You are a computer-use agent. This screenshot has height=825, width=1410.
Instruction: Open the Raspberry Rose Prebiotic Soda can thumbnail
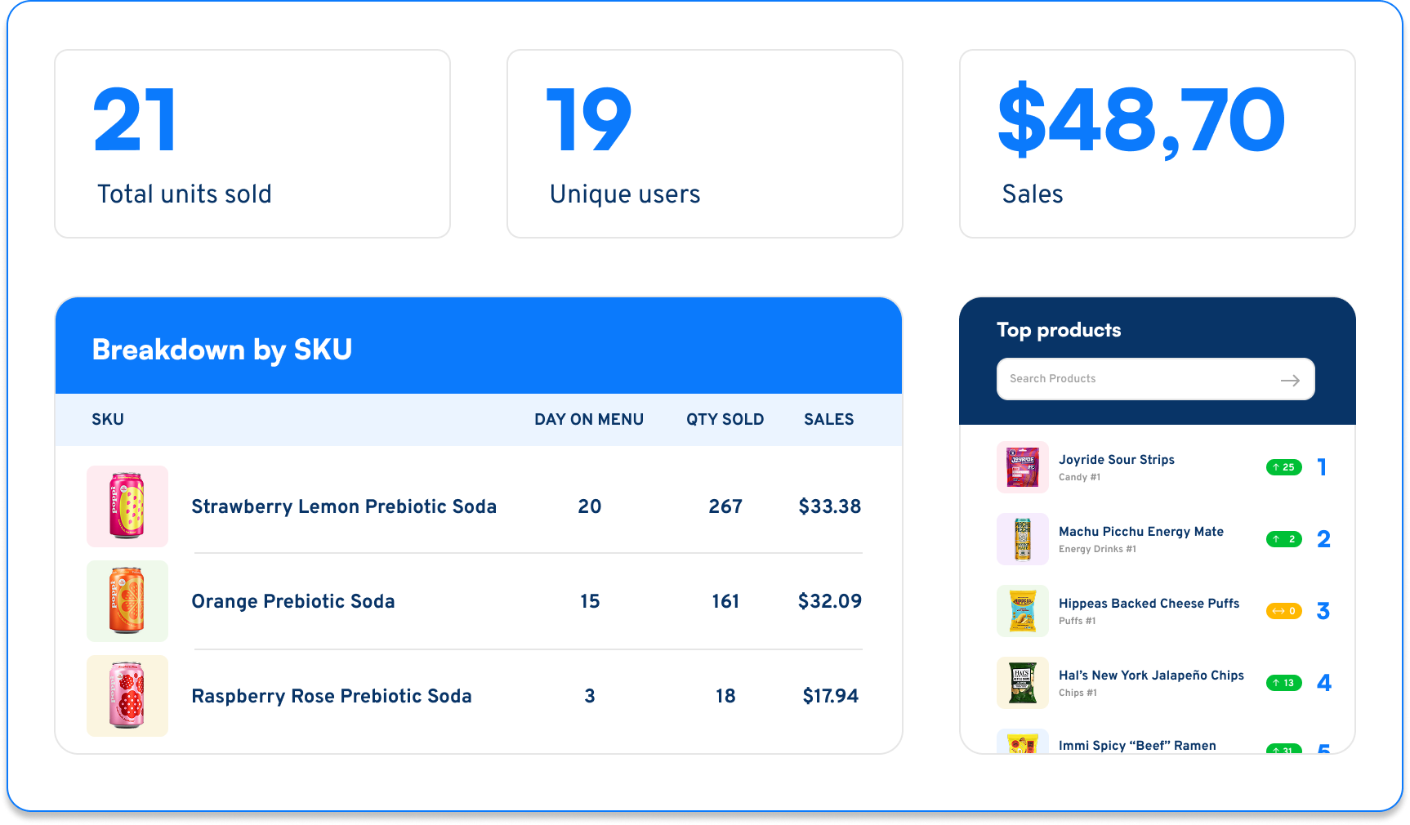(x=127, y=696)
